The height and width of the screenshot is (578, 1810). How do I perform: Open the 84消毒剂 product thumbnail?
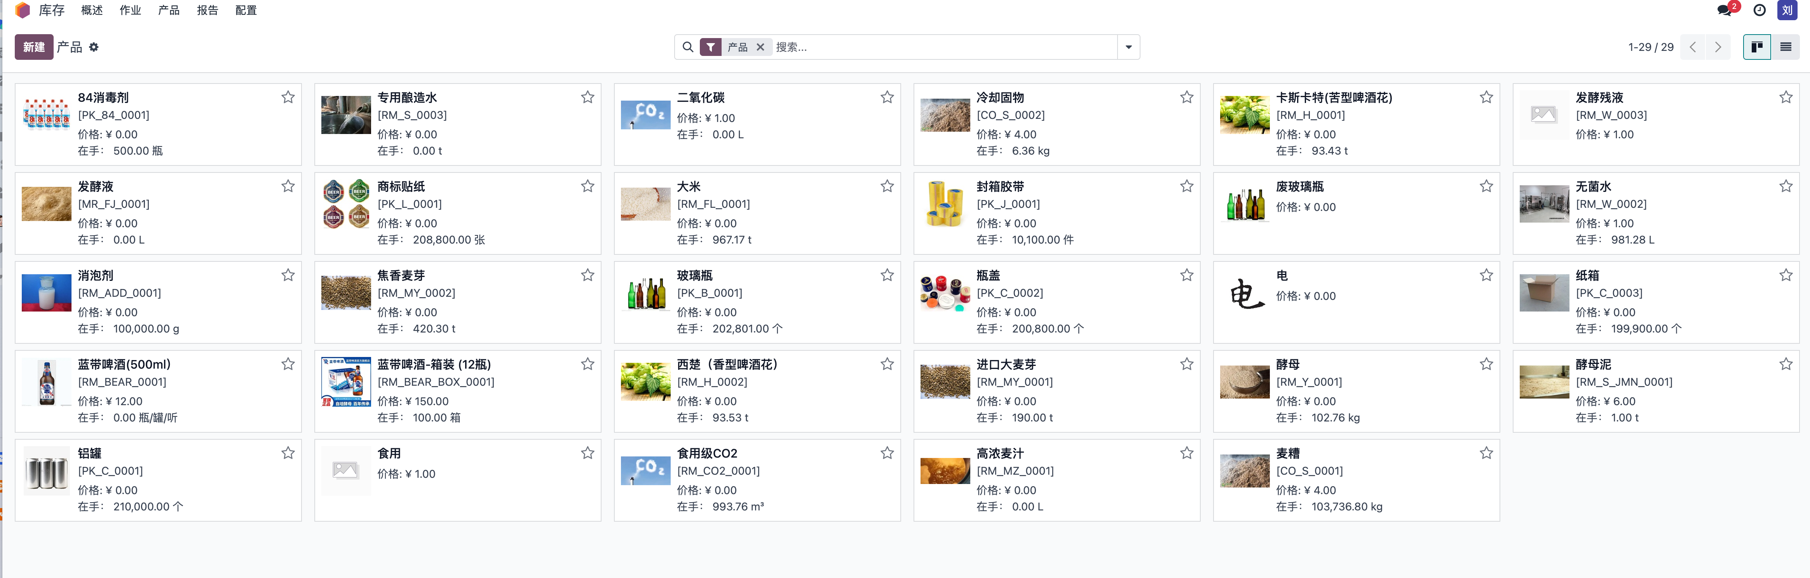(x=46, y=115)
